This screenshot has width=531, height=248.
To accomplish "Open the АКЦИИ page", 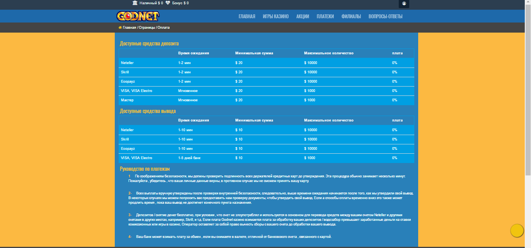I will point(303,16).
